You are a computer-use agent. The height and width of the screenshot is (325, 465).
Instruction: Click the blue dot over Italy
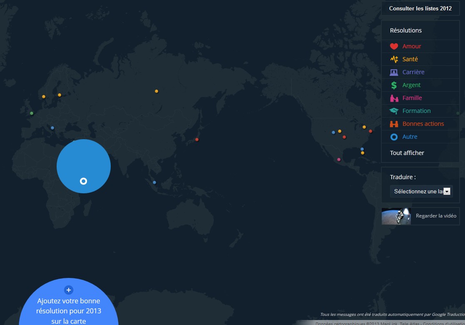click(x=52, y=128)
